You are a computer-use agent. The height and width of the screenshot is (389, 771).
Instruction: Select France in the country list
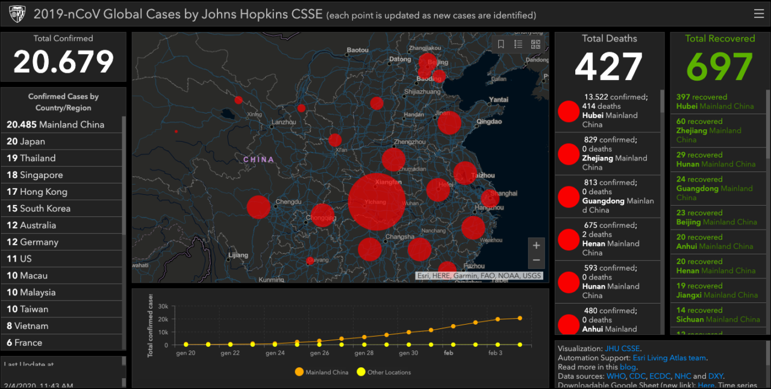point(61,343)
